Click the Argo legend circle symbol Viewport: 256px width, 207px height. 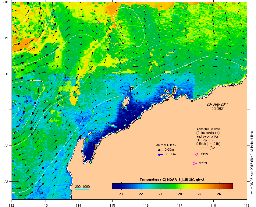[x=197, y=154]
